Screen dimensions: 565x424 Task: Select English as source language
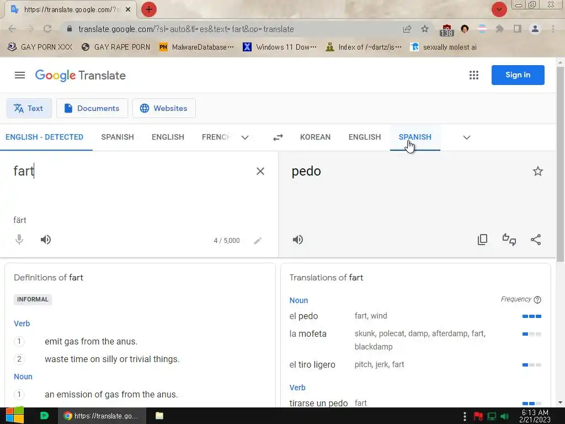168,137
